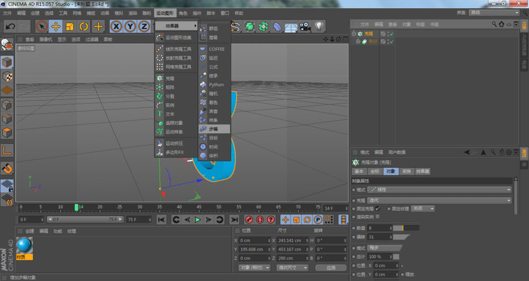Screen dimensions: 529x281
Task: Open the 对象 (相对) dropdown
Action: coord(255,267)
